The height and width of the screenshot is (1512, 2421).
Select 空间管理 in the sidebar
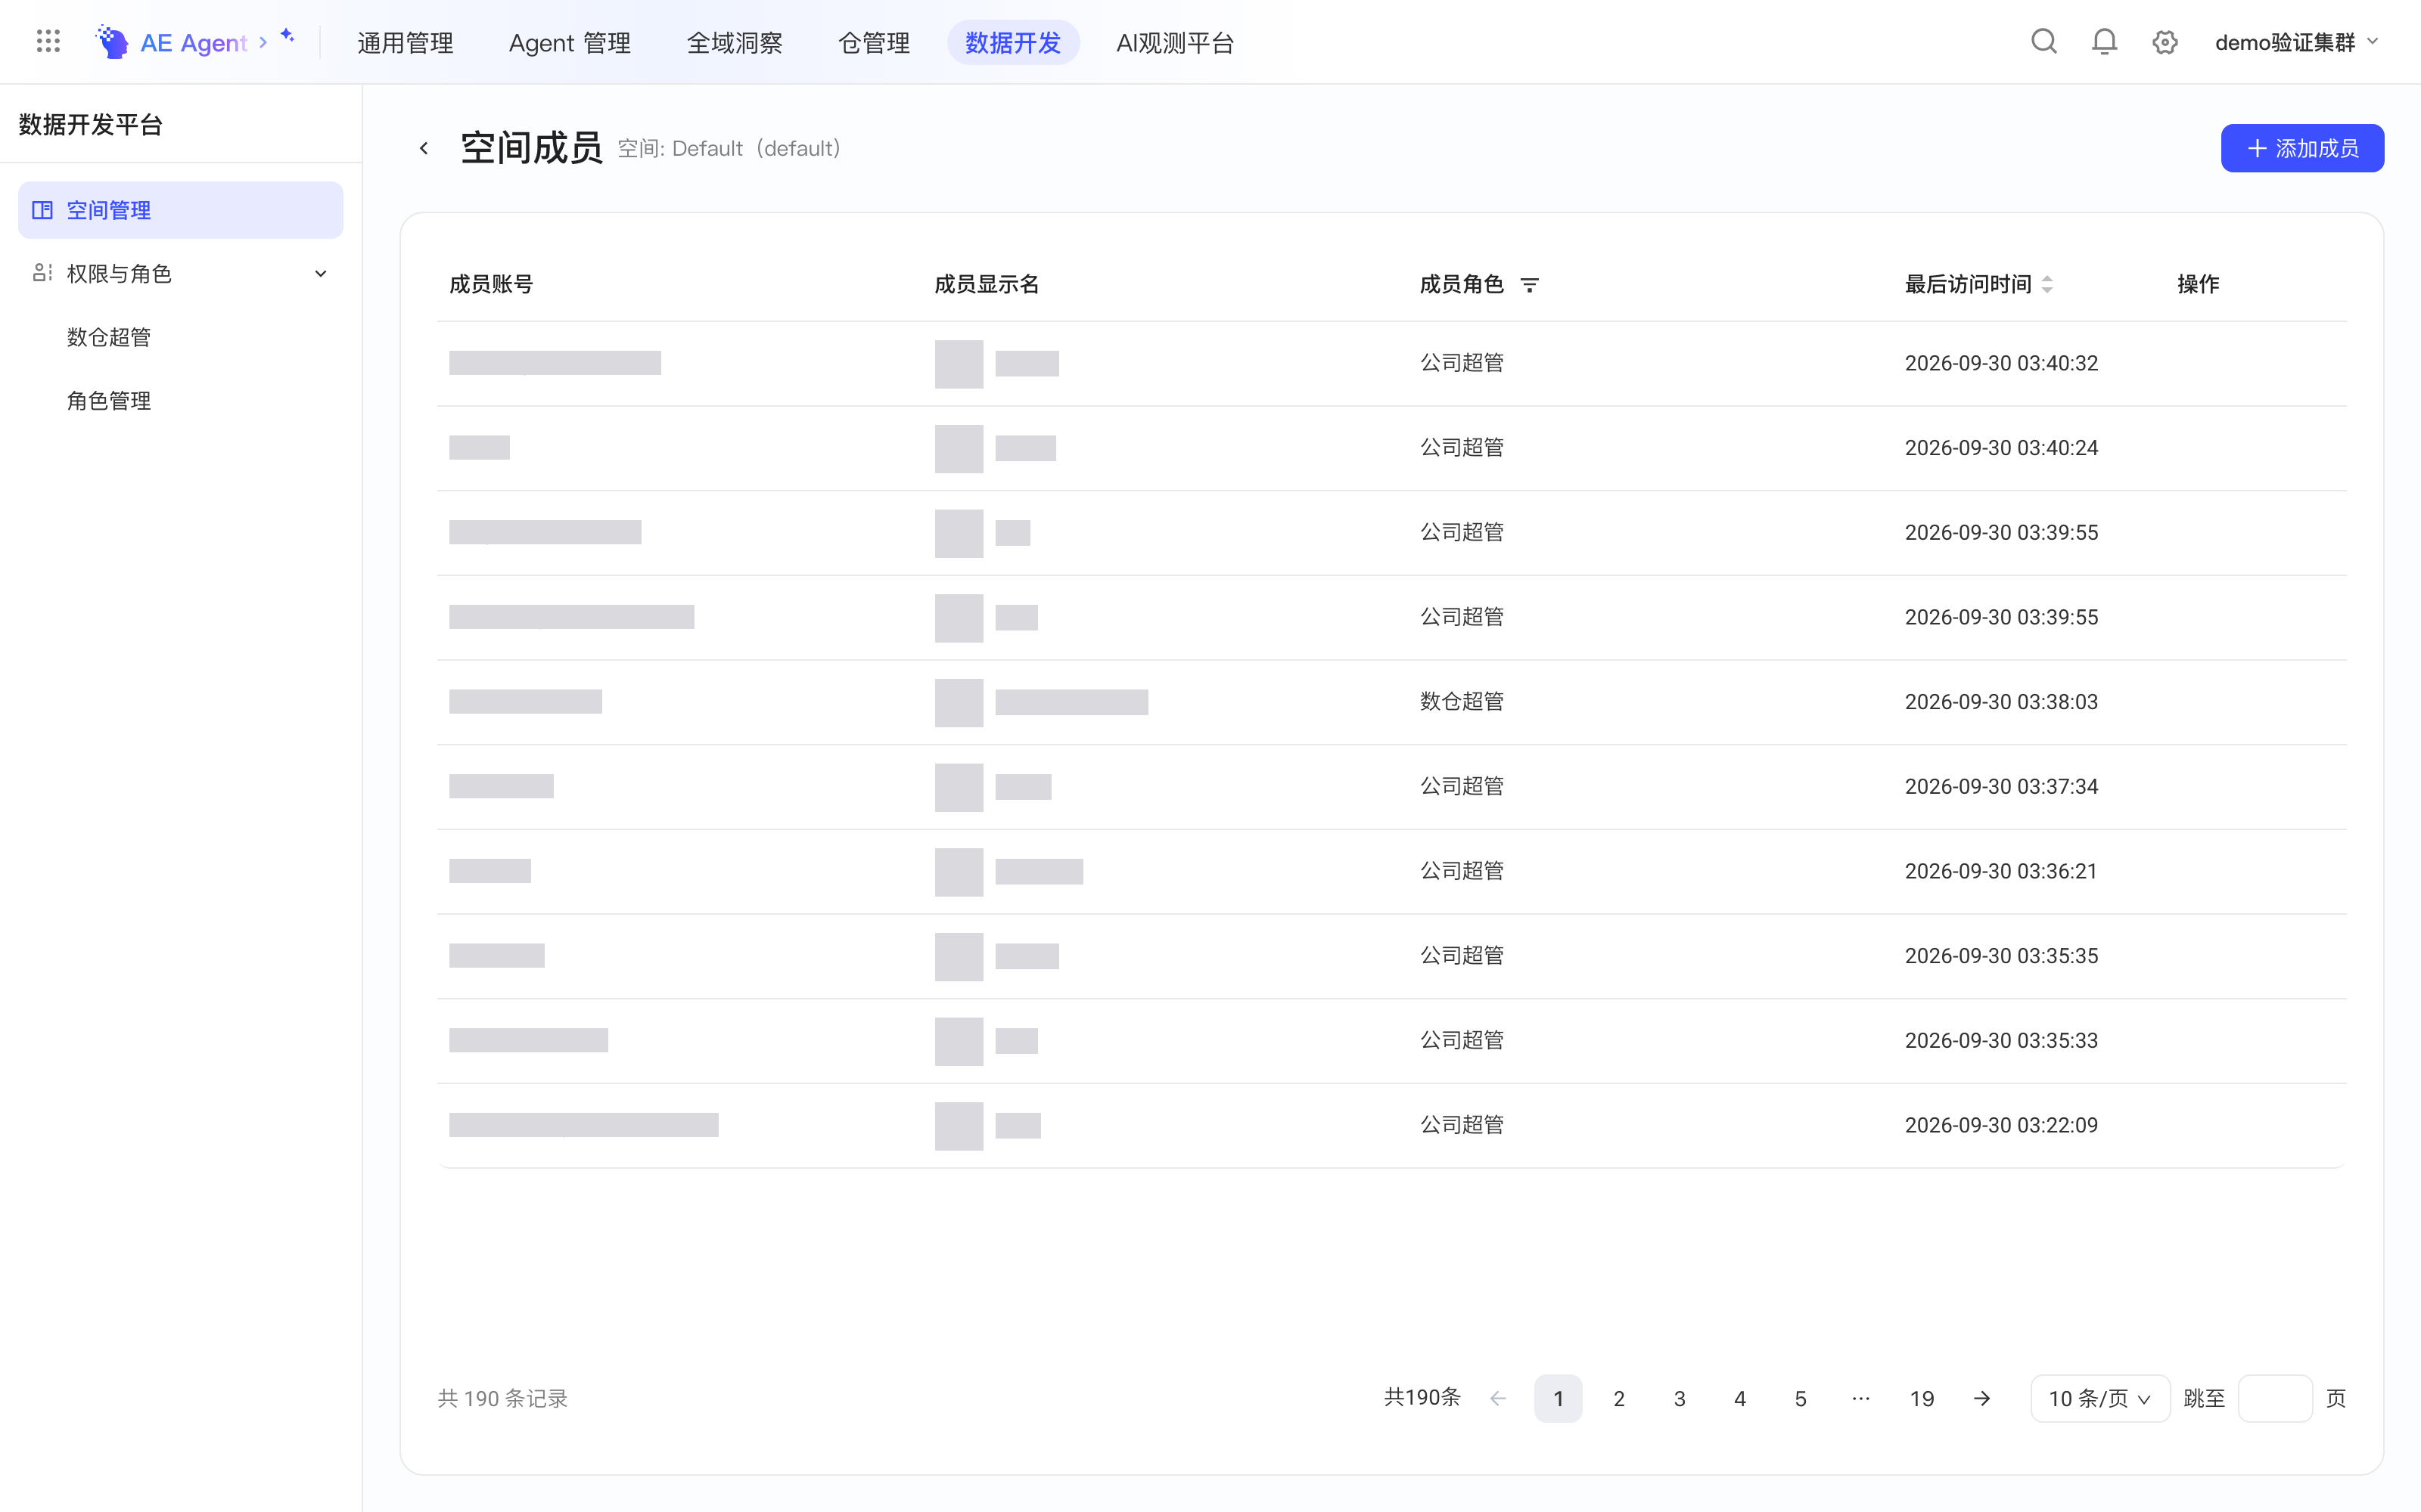pyautogui.click(x=180, y=210)
